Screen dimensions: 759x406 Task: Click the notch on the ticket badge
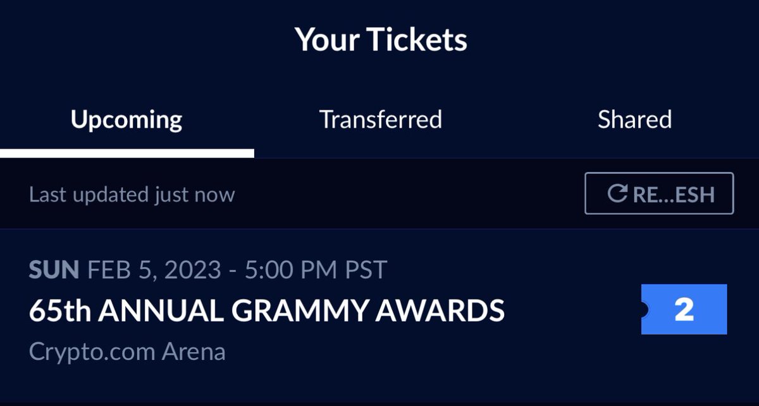pos(645,309)
